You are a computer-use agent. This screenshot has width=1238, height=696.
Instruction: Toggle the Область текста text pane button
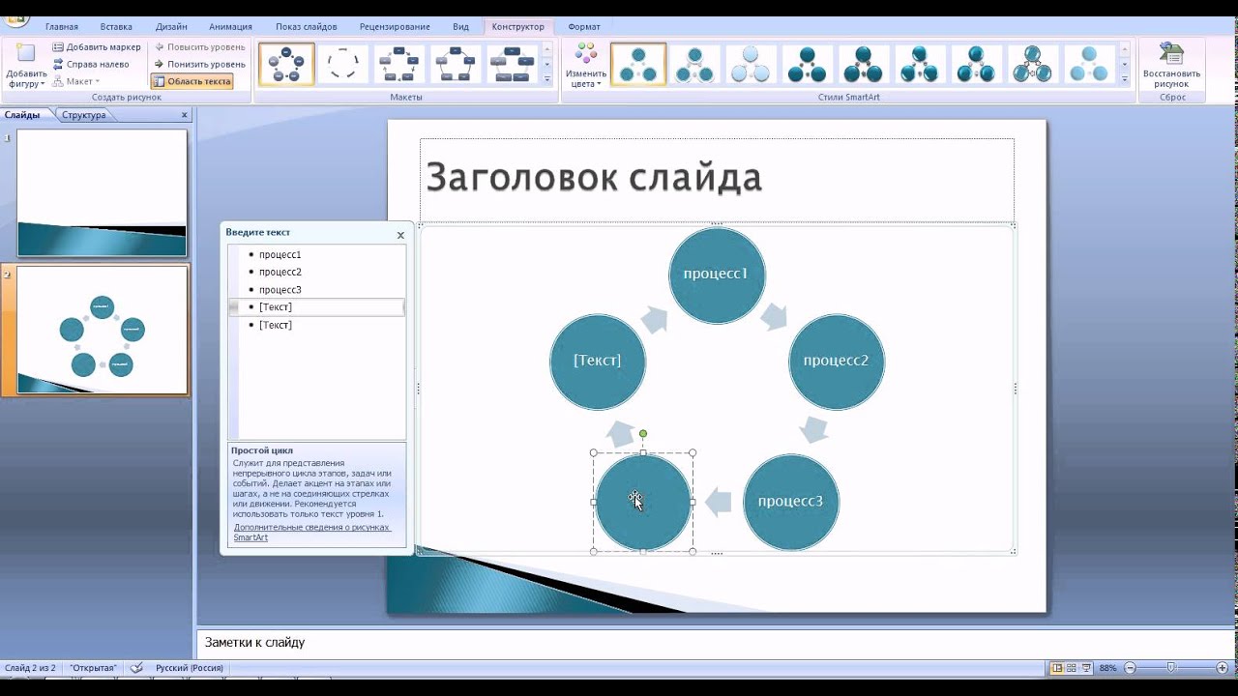click(x=192, y=81)
